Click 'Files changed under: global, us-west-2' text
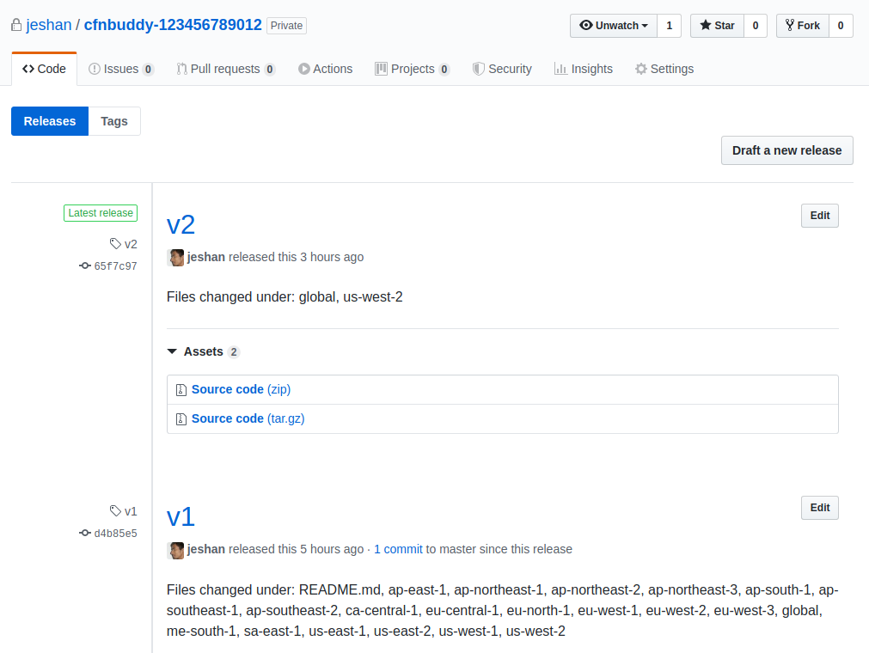The image size is (869, 653). pos(285,297)
